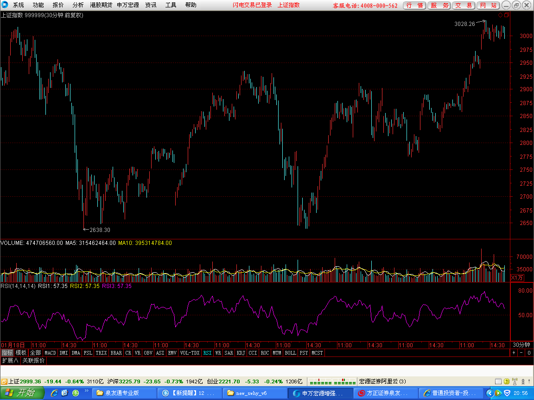The width and height of the screenshot is (534, 400).
Task: Click the blue back-arrow tray icon
Action: (x=489, y=393)
